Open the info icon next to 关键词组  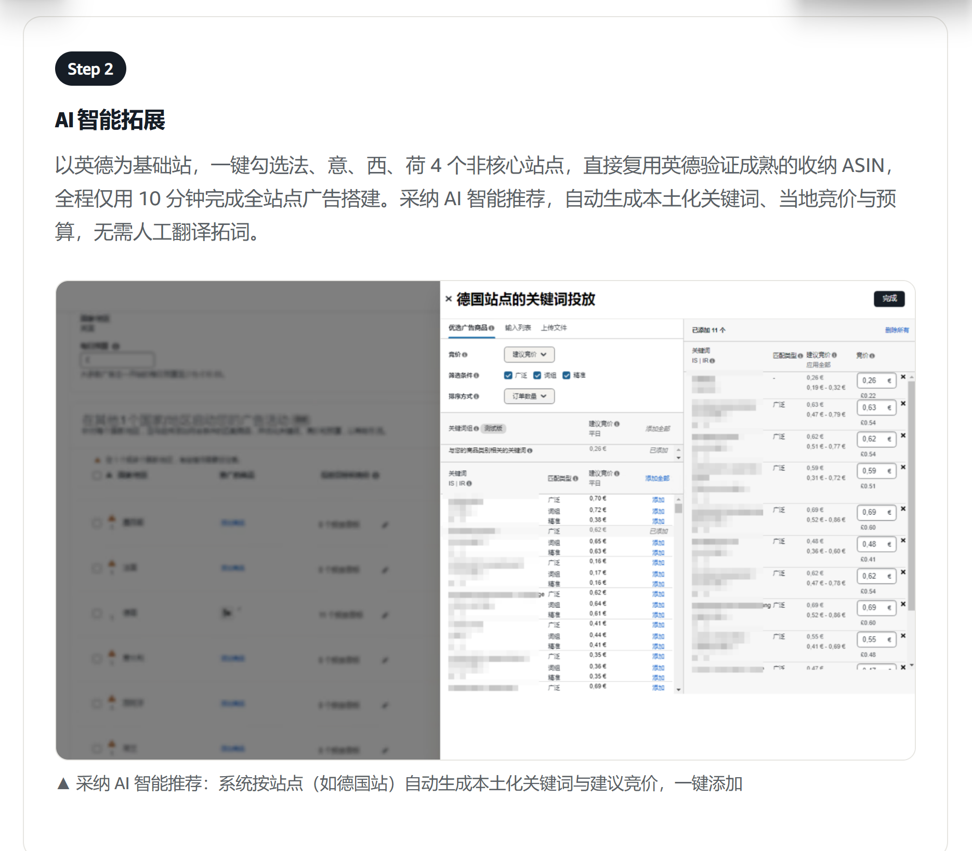pyautogui.click(x=476, y=429)
